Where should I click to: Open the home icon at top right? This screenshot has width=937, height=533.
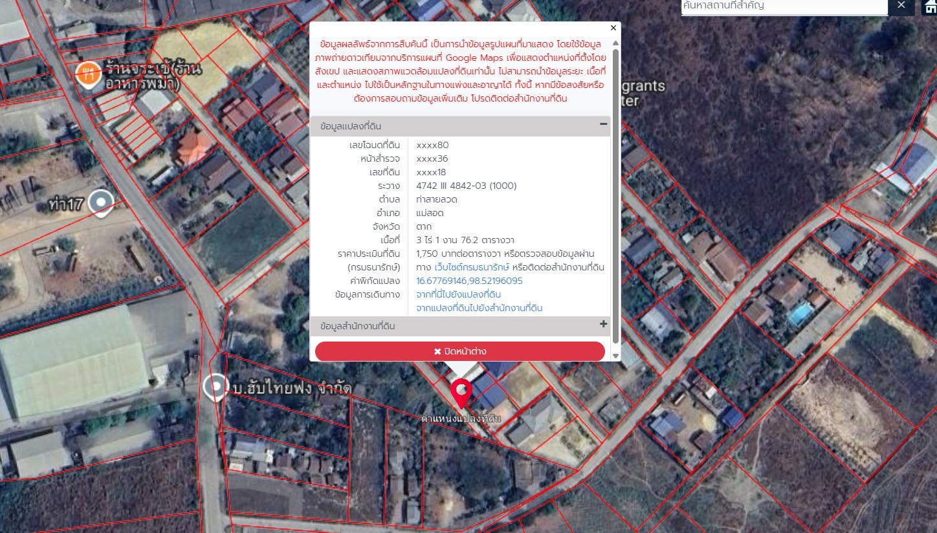click(x=929, y=6)
